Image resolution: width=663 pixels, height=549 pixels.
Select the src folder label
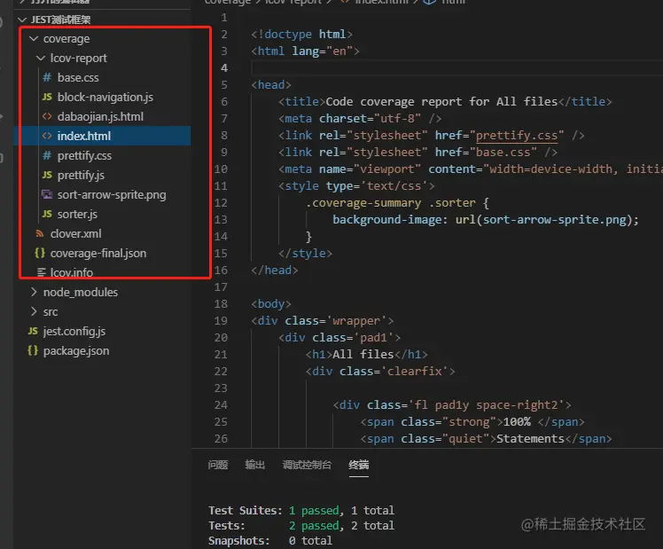[51, 311]
